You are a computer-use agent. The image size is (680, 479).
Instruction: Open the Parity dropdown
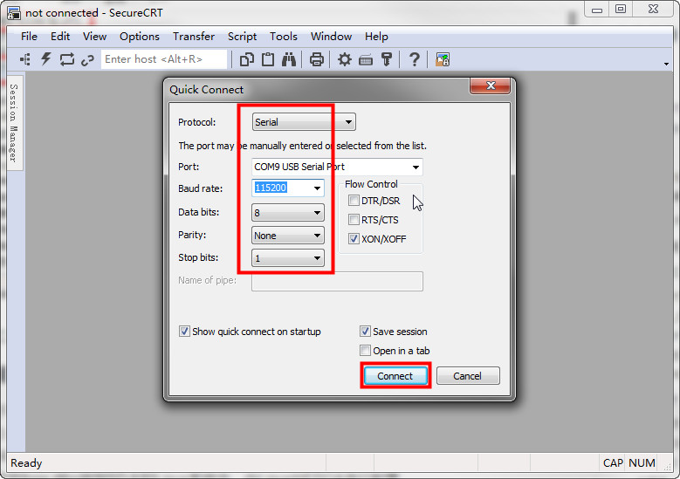point(288,236)
